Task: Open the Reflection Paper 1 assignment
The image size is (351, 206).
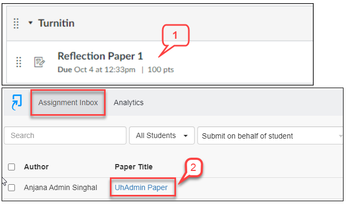Action: pos(100,56)
